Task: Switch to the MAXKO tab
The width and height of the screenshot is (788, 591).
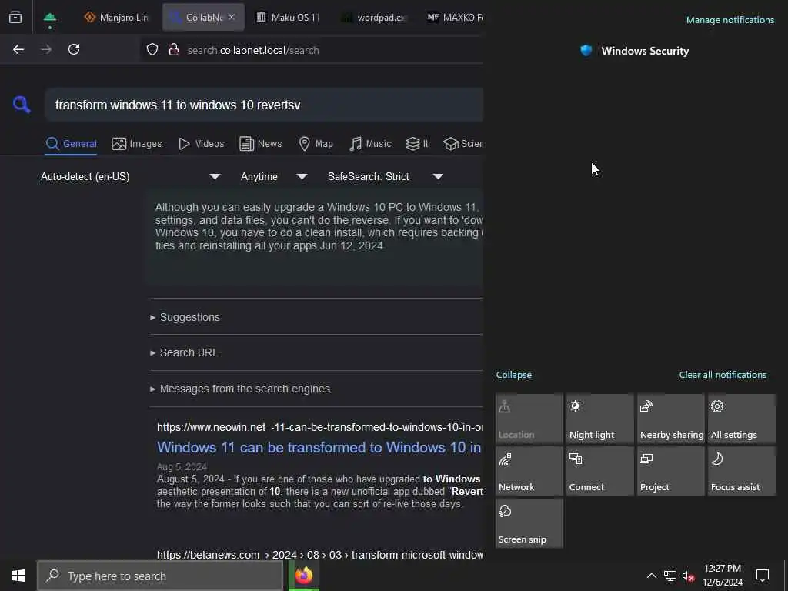Action: coord(455,18)
